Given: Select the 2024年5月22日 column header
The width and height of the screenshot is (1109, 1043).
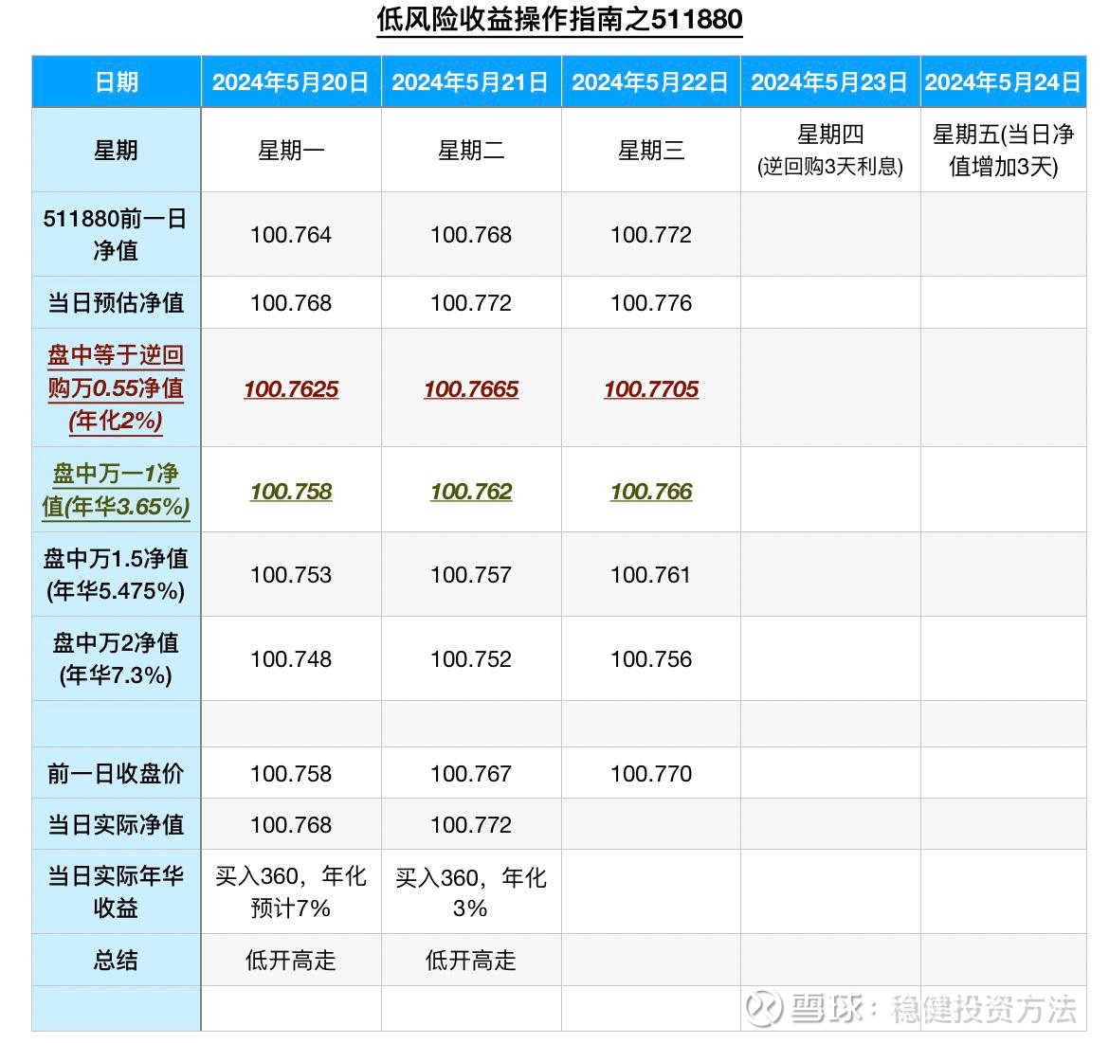Looking at the screenshot, I should click(x=650, y=82).
